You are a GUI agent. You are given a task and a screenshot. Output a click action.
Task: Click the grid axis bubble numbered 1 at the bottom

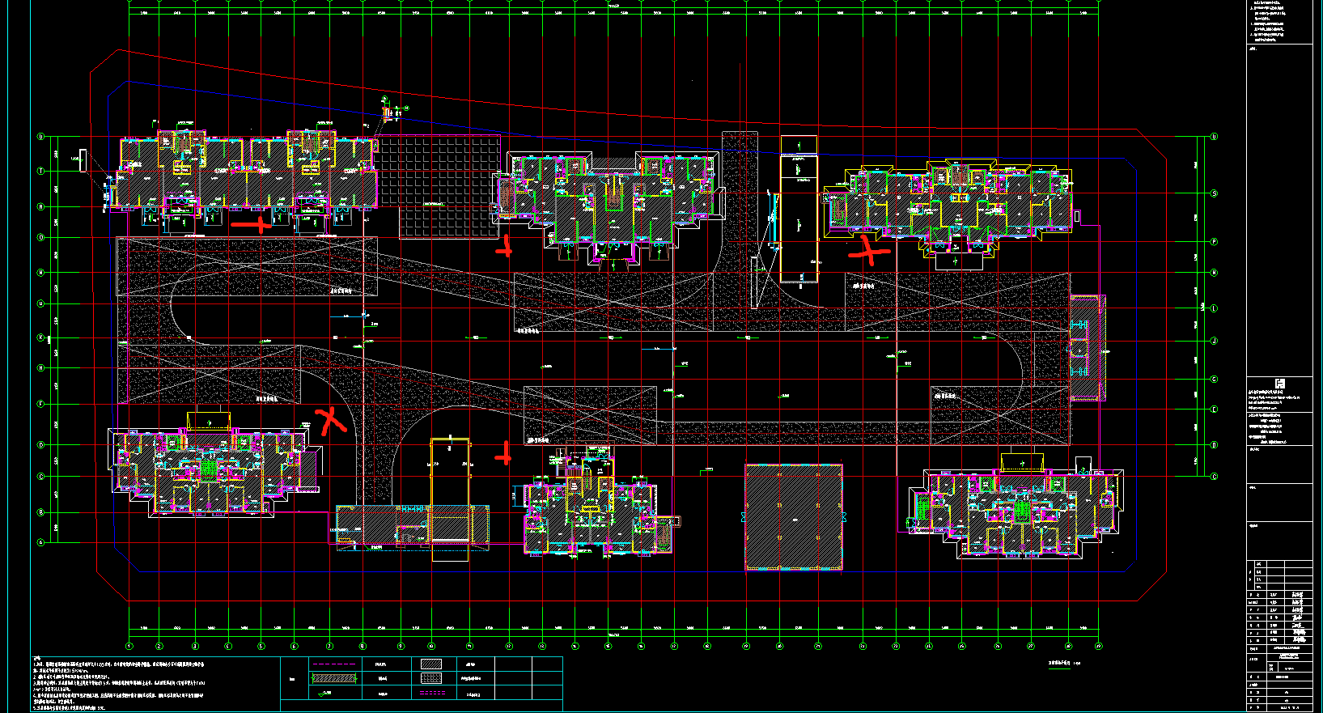129,646
